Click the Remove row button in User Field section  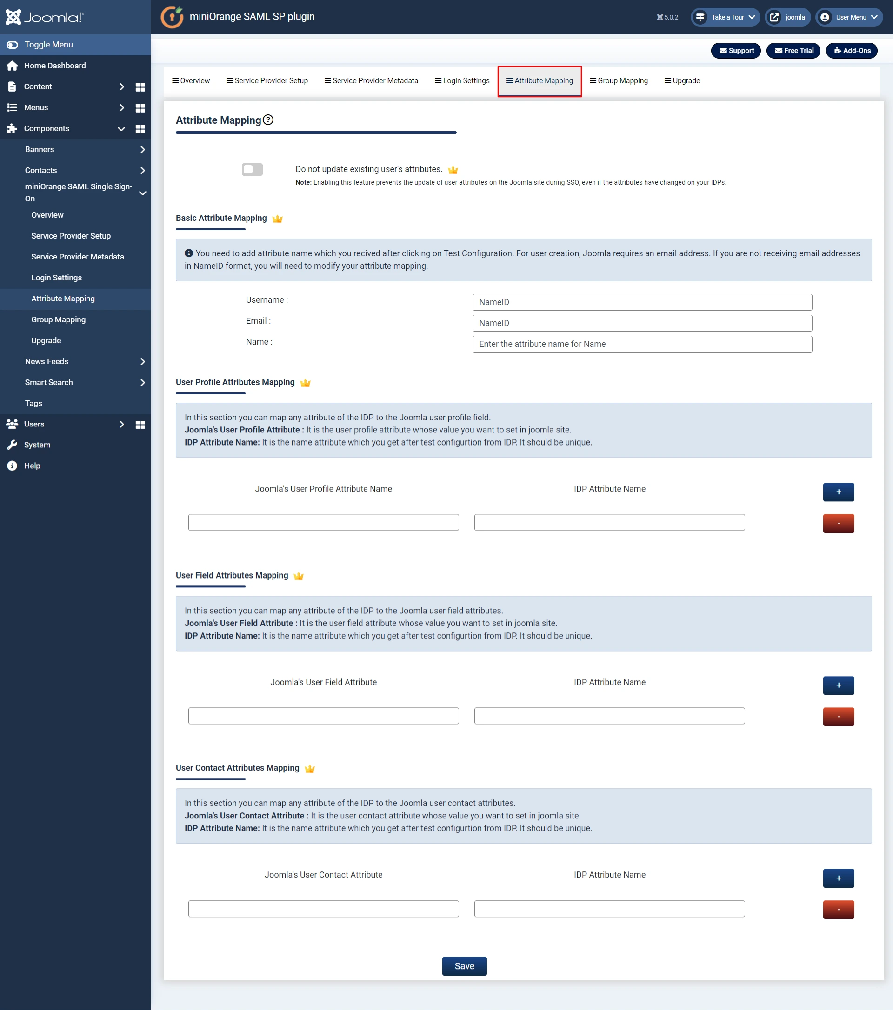838,715
